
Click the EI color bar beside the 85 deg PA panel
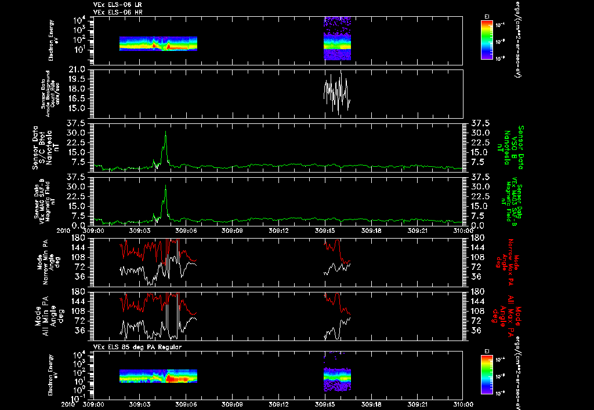click(487, 375)
